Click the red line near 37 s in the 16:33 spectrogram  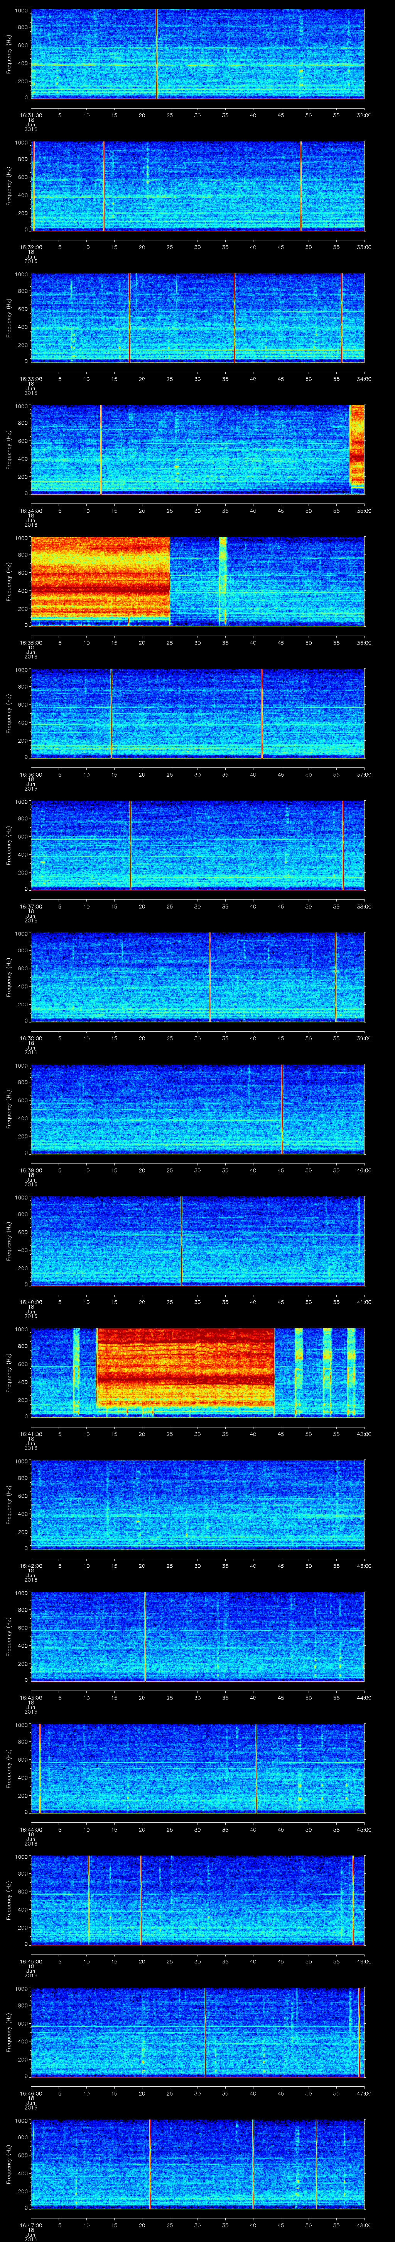[x=235, y=318]
